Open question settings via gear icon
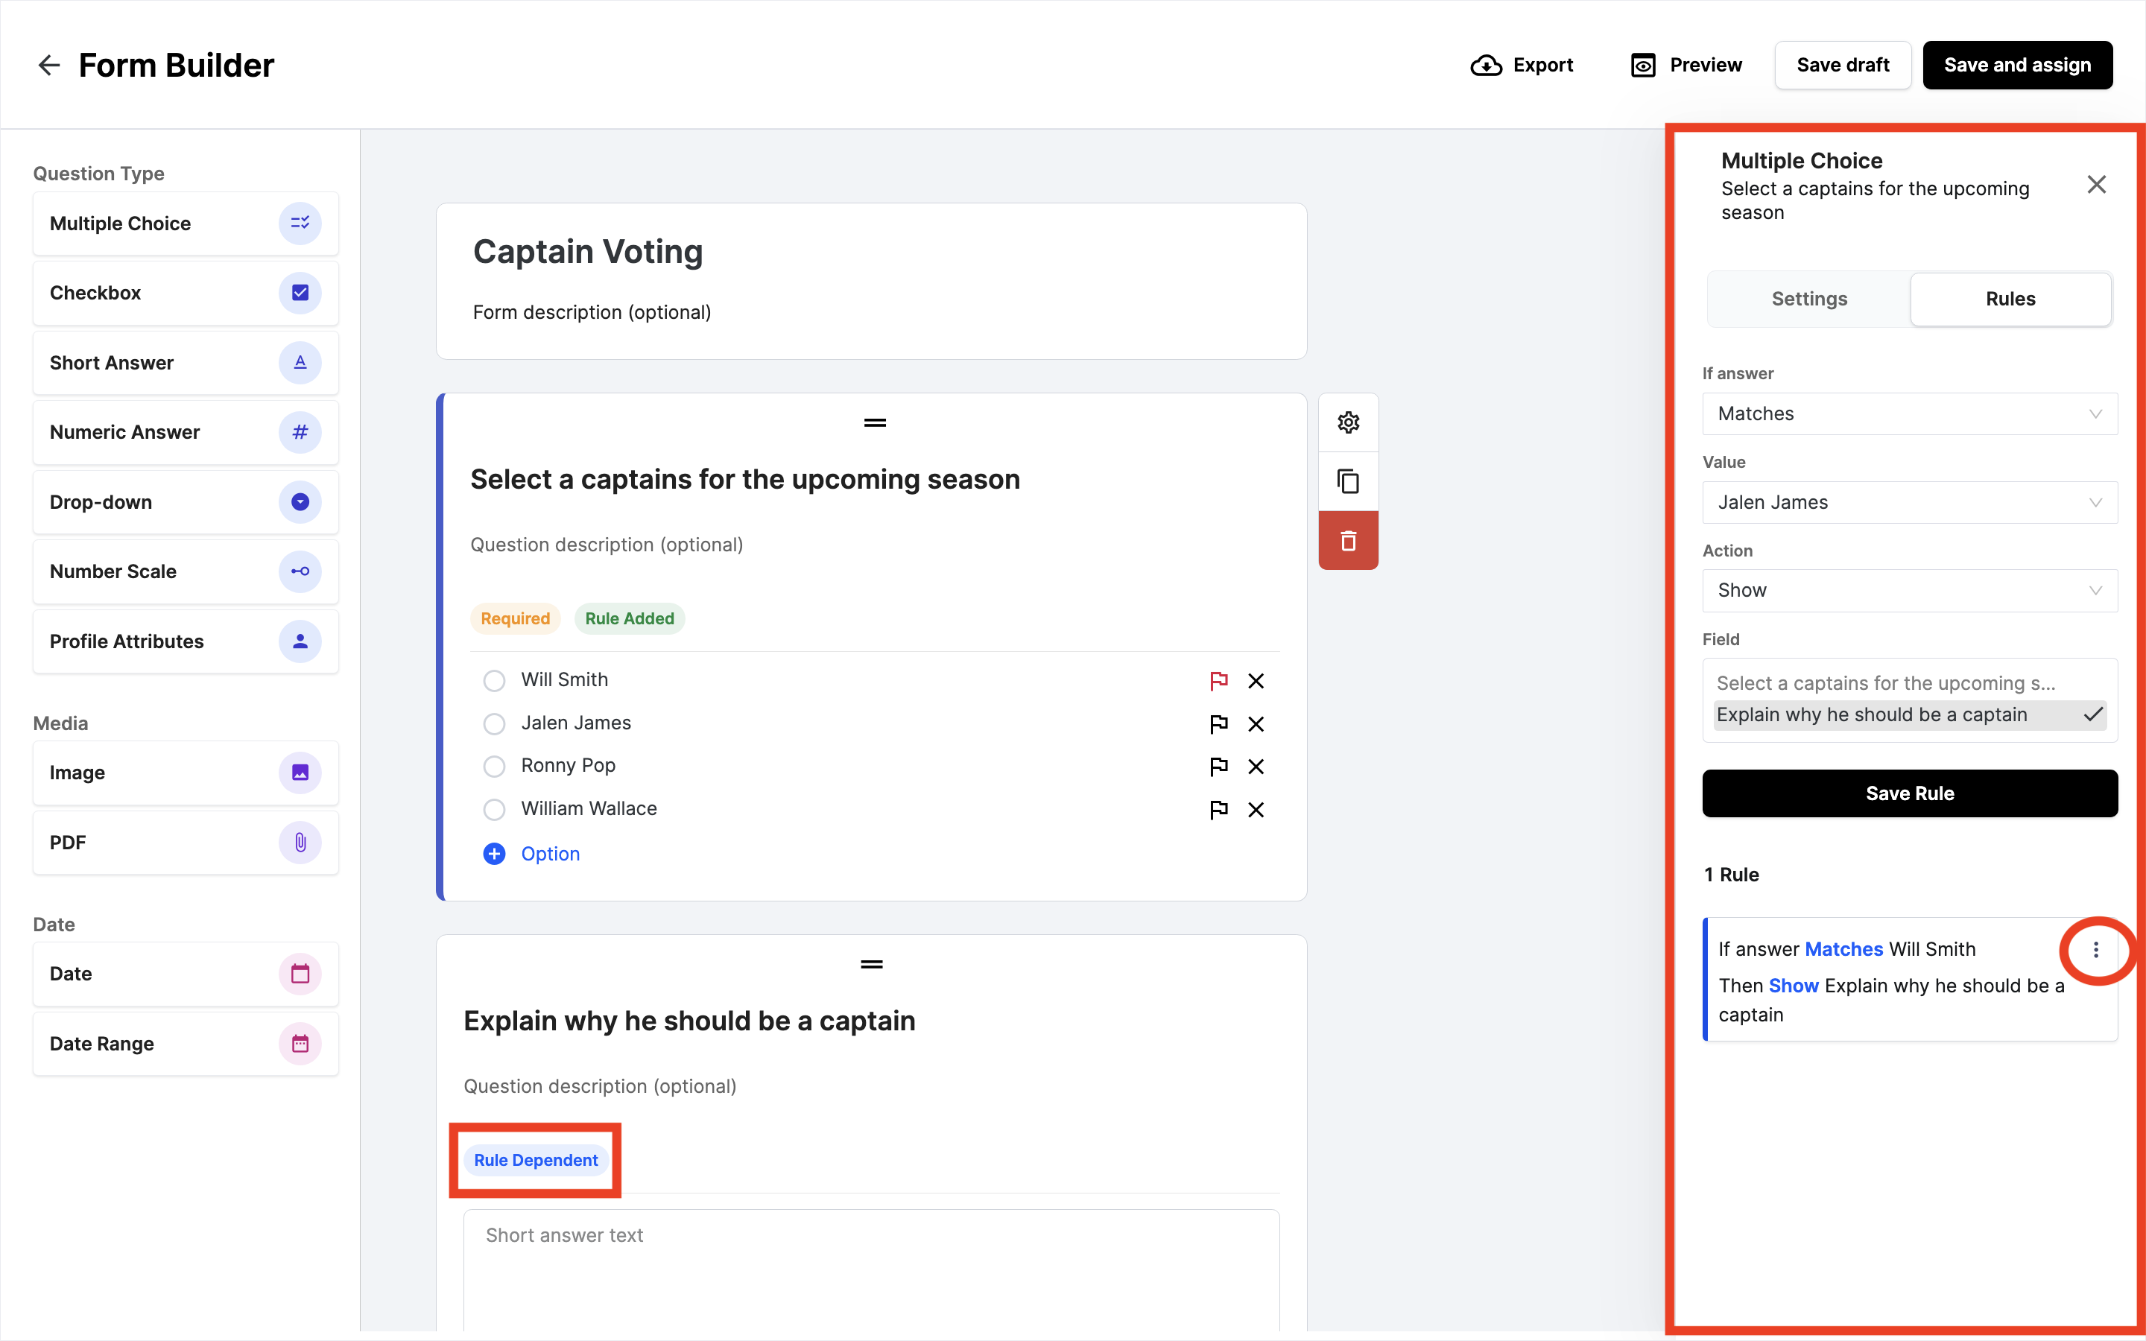This screenshot has width=2146, height=1341. click(x=1348, y=422)
